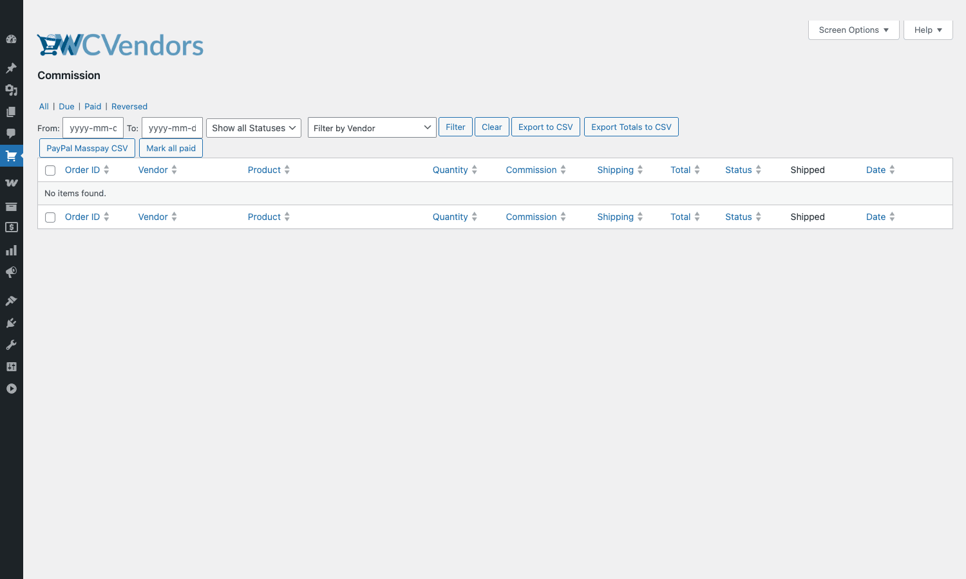Viewport: 966px width, 579px height.
Task: Open the Plugins plug icon
Action: (11, 323)
